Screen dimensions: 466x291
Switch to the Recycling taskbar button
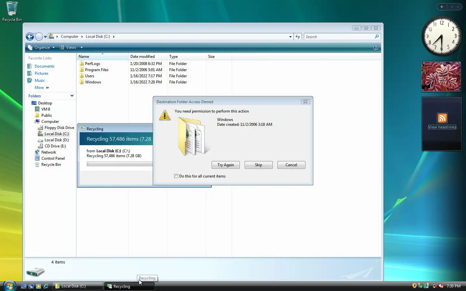click(129, 286)
